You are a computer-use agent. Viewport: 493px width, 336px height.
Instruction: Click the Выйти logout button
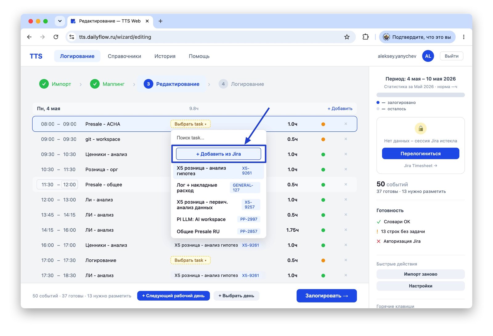coord(451,56)
